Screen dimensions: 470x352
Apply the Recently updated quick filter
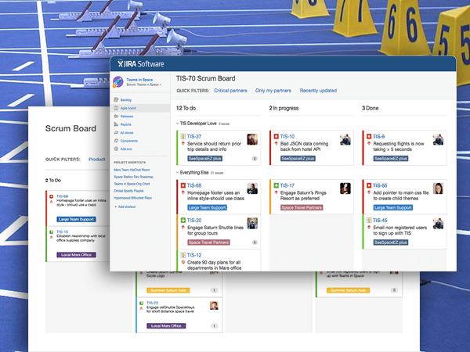click(x=318, y=91)
